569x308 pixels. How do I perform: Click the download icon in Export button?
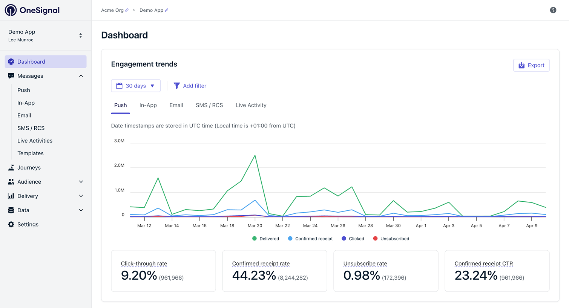(521, 65)
